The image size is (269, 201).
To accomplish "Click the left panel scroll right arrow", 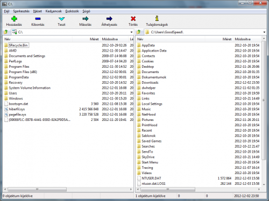I will point(131,189).
